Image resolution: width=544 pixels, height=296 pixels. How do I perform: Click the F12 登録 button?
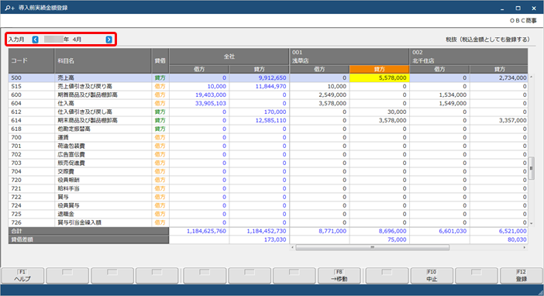pos(521,276)
